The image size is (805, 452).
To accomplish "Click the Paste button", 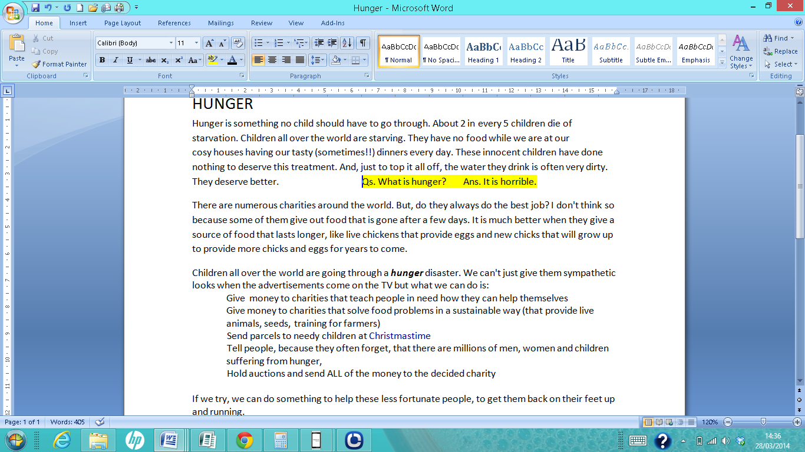I will point(17,51).
